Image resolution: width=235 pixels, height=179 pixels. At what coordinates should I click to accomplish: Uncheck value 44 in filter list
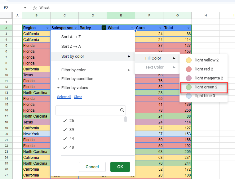coord(65,139)
